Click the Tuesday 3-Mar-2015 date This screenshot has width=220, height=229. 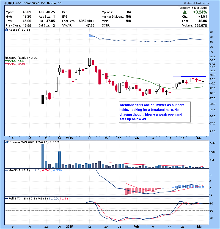point(193,8)
